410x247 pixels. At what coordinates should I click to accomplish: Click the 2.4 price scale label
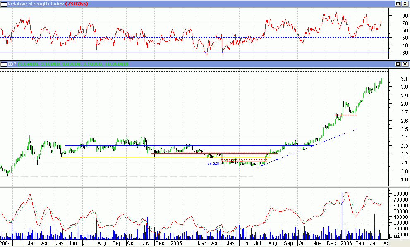[404, 138]
